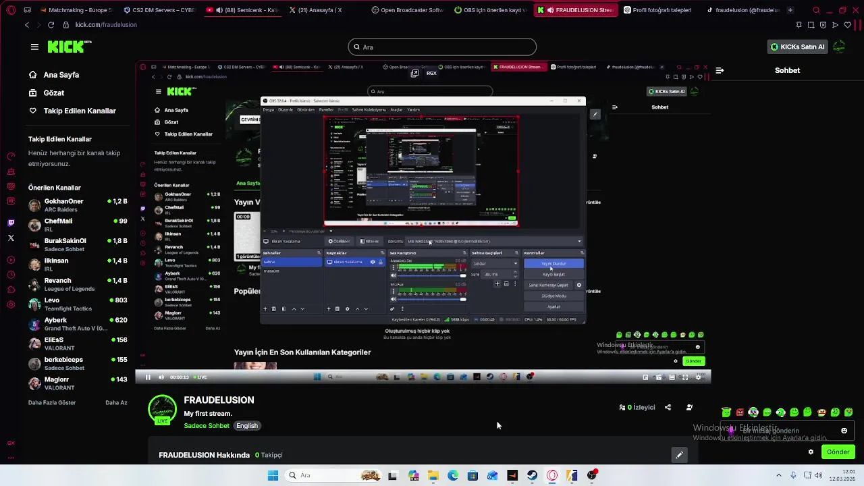Click the English language tag

pyautogui.click(x=247, y=426)
